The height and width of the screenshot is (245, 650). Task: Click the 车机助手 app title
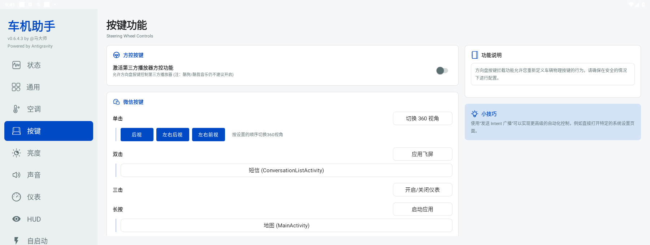pos(32,26)
